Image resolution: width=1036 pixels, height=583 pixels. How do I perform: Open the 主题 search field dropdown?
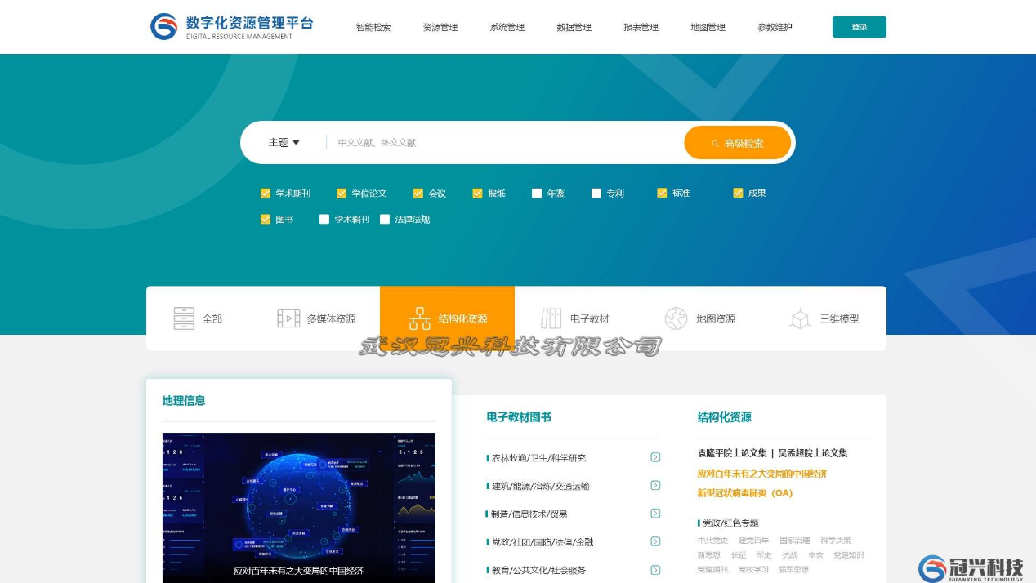pos(284,143)
